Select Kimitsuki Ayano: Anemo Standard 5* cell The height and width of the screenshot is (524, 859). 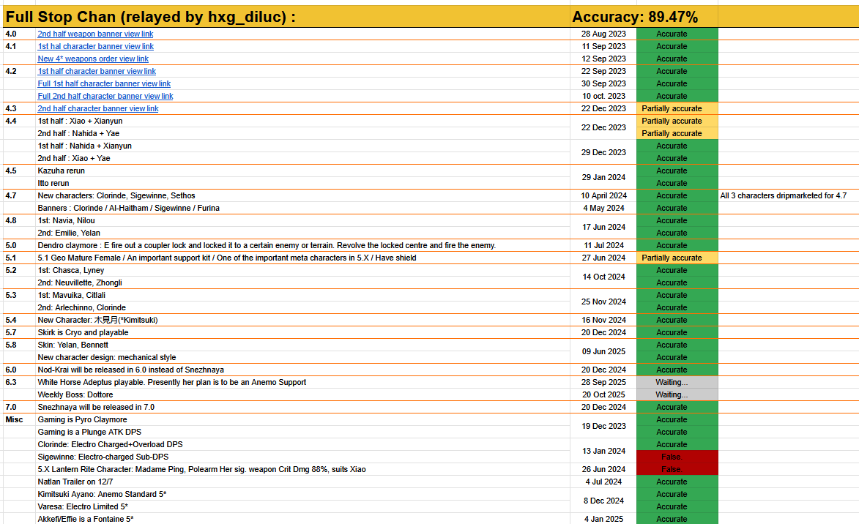point(302,495)
